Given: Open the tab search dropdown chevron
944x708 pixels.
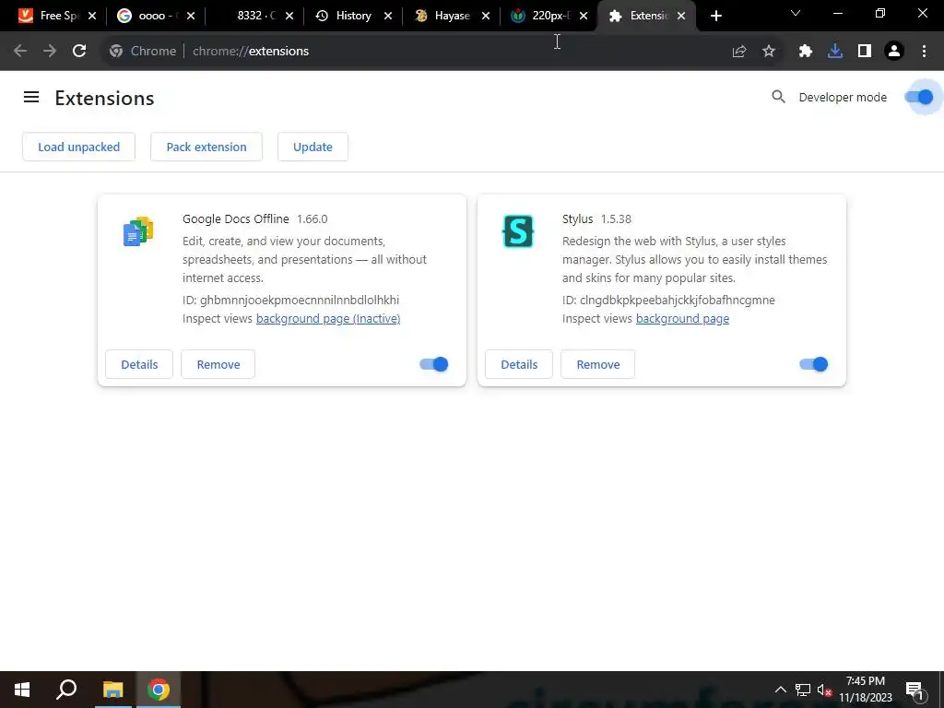Looking at the screenshot, I should tap(796, 13).
